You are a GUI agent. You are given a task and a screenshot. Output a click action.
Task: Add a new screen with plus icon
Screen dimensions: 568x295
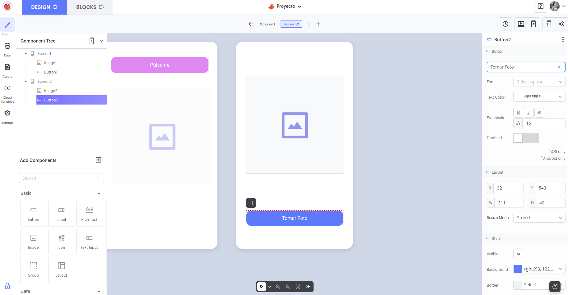click(x=318, y=24)
